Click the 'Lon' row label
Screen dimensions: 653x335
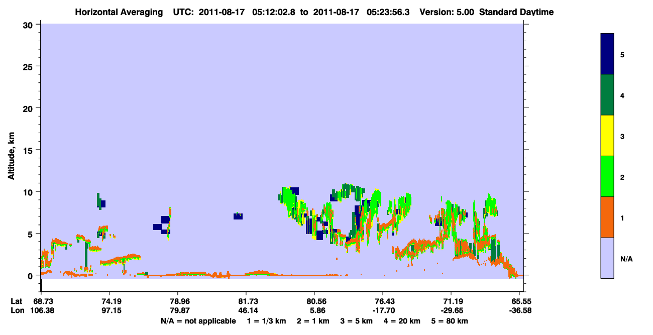(17, 310)
